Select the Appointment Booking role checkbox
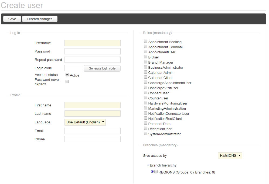 click(146, 41)
